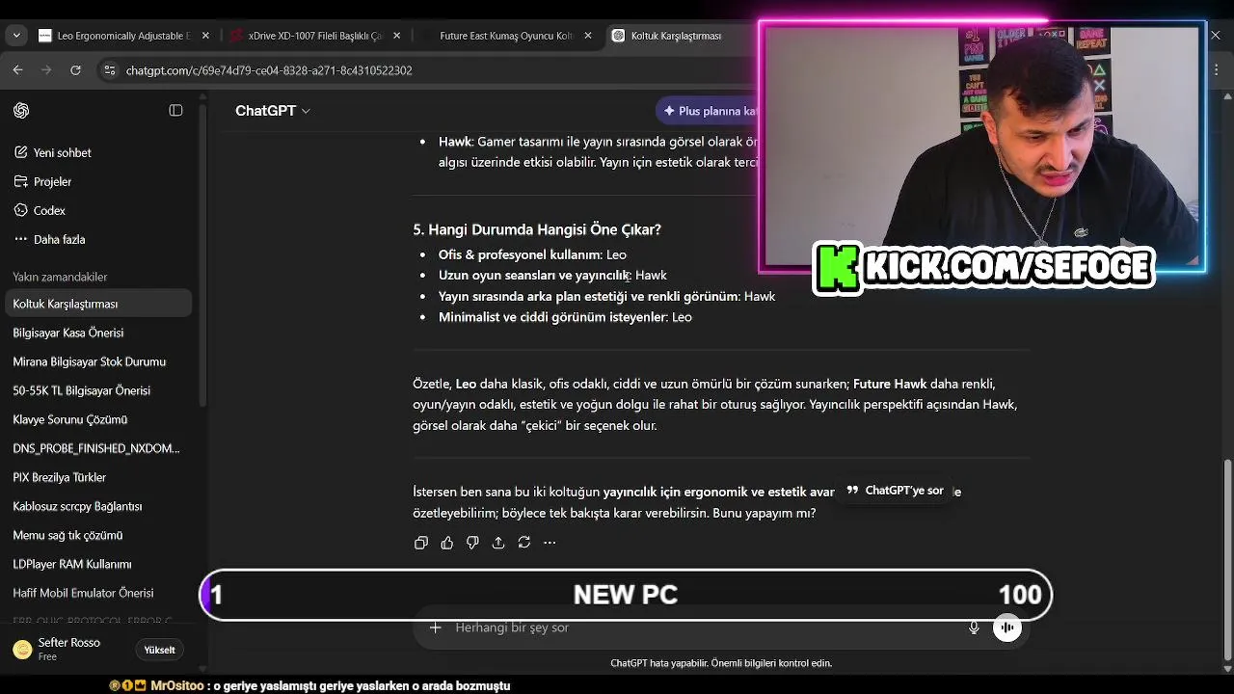Regenerate the response with retry icon
This screenshot has height=694, width=1234.
[524, 543]
